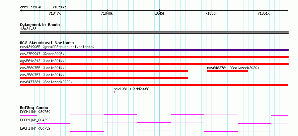This screenshot has height=136, width=298.
Task: Click the red esv2759947 variant bar
Action: tap(154, 57)
